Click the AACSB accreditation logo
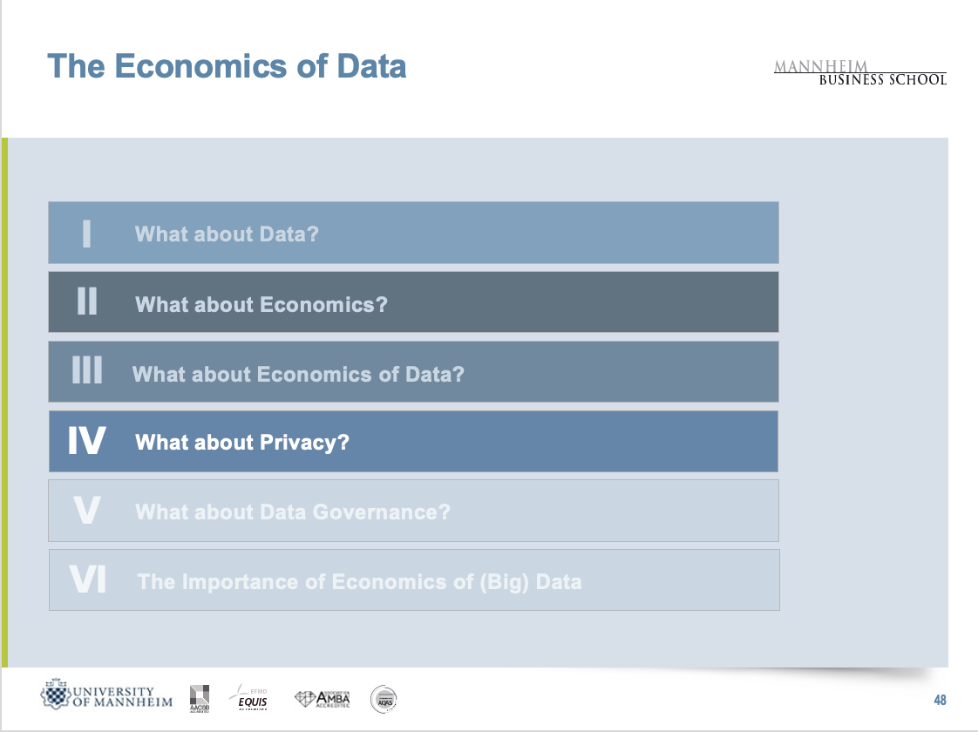Screen dimensions: 978x732 tap(199, 699)
